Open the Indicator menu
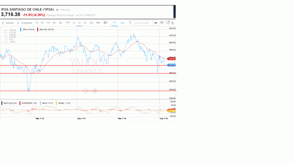Image resolution: width=294 pixels, height=165 pixels. tap(8, 23)
